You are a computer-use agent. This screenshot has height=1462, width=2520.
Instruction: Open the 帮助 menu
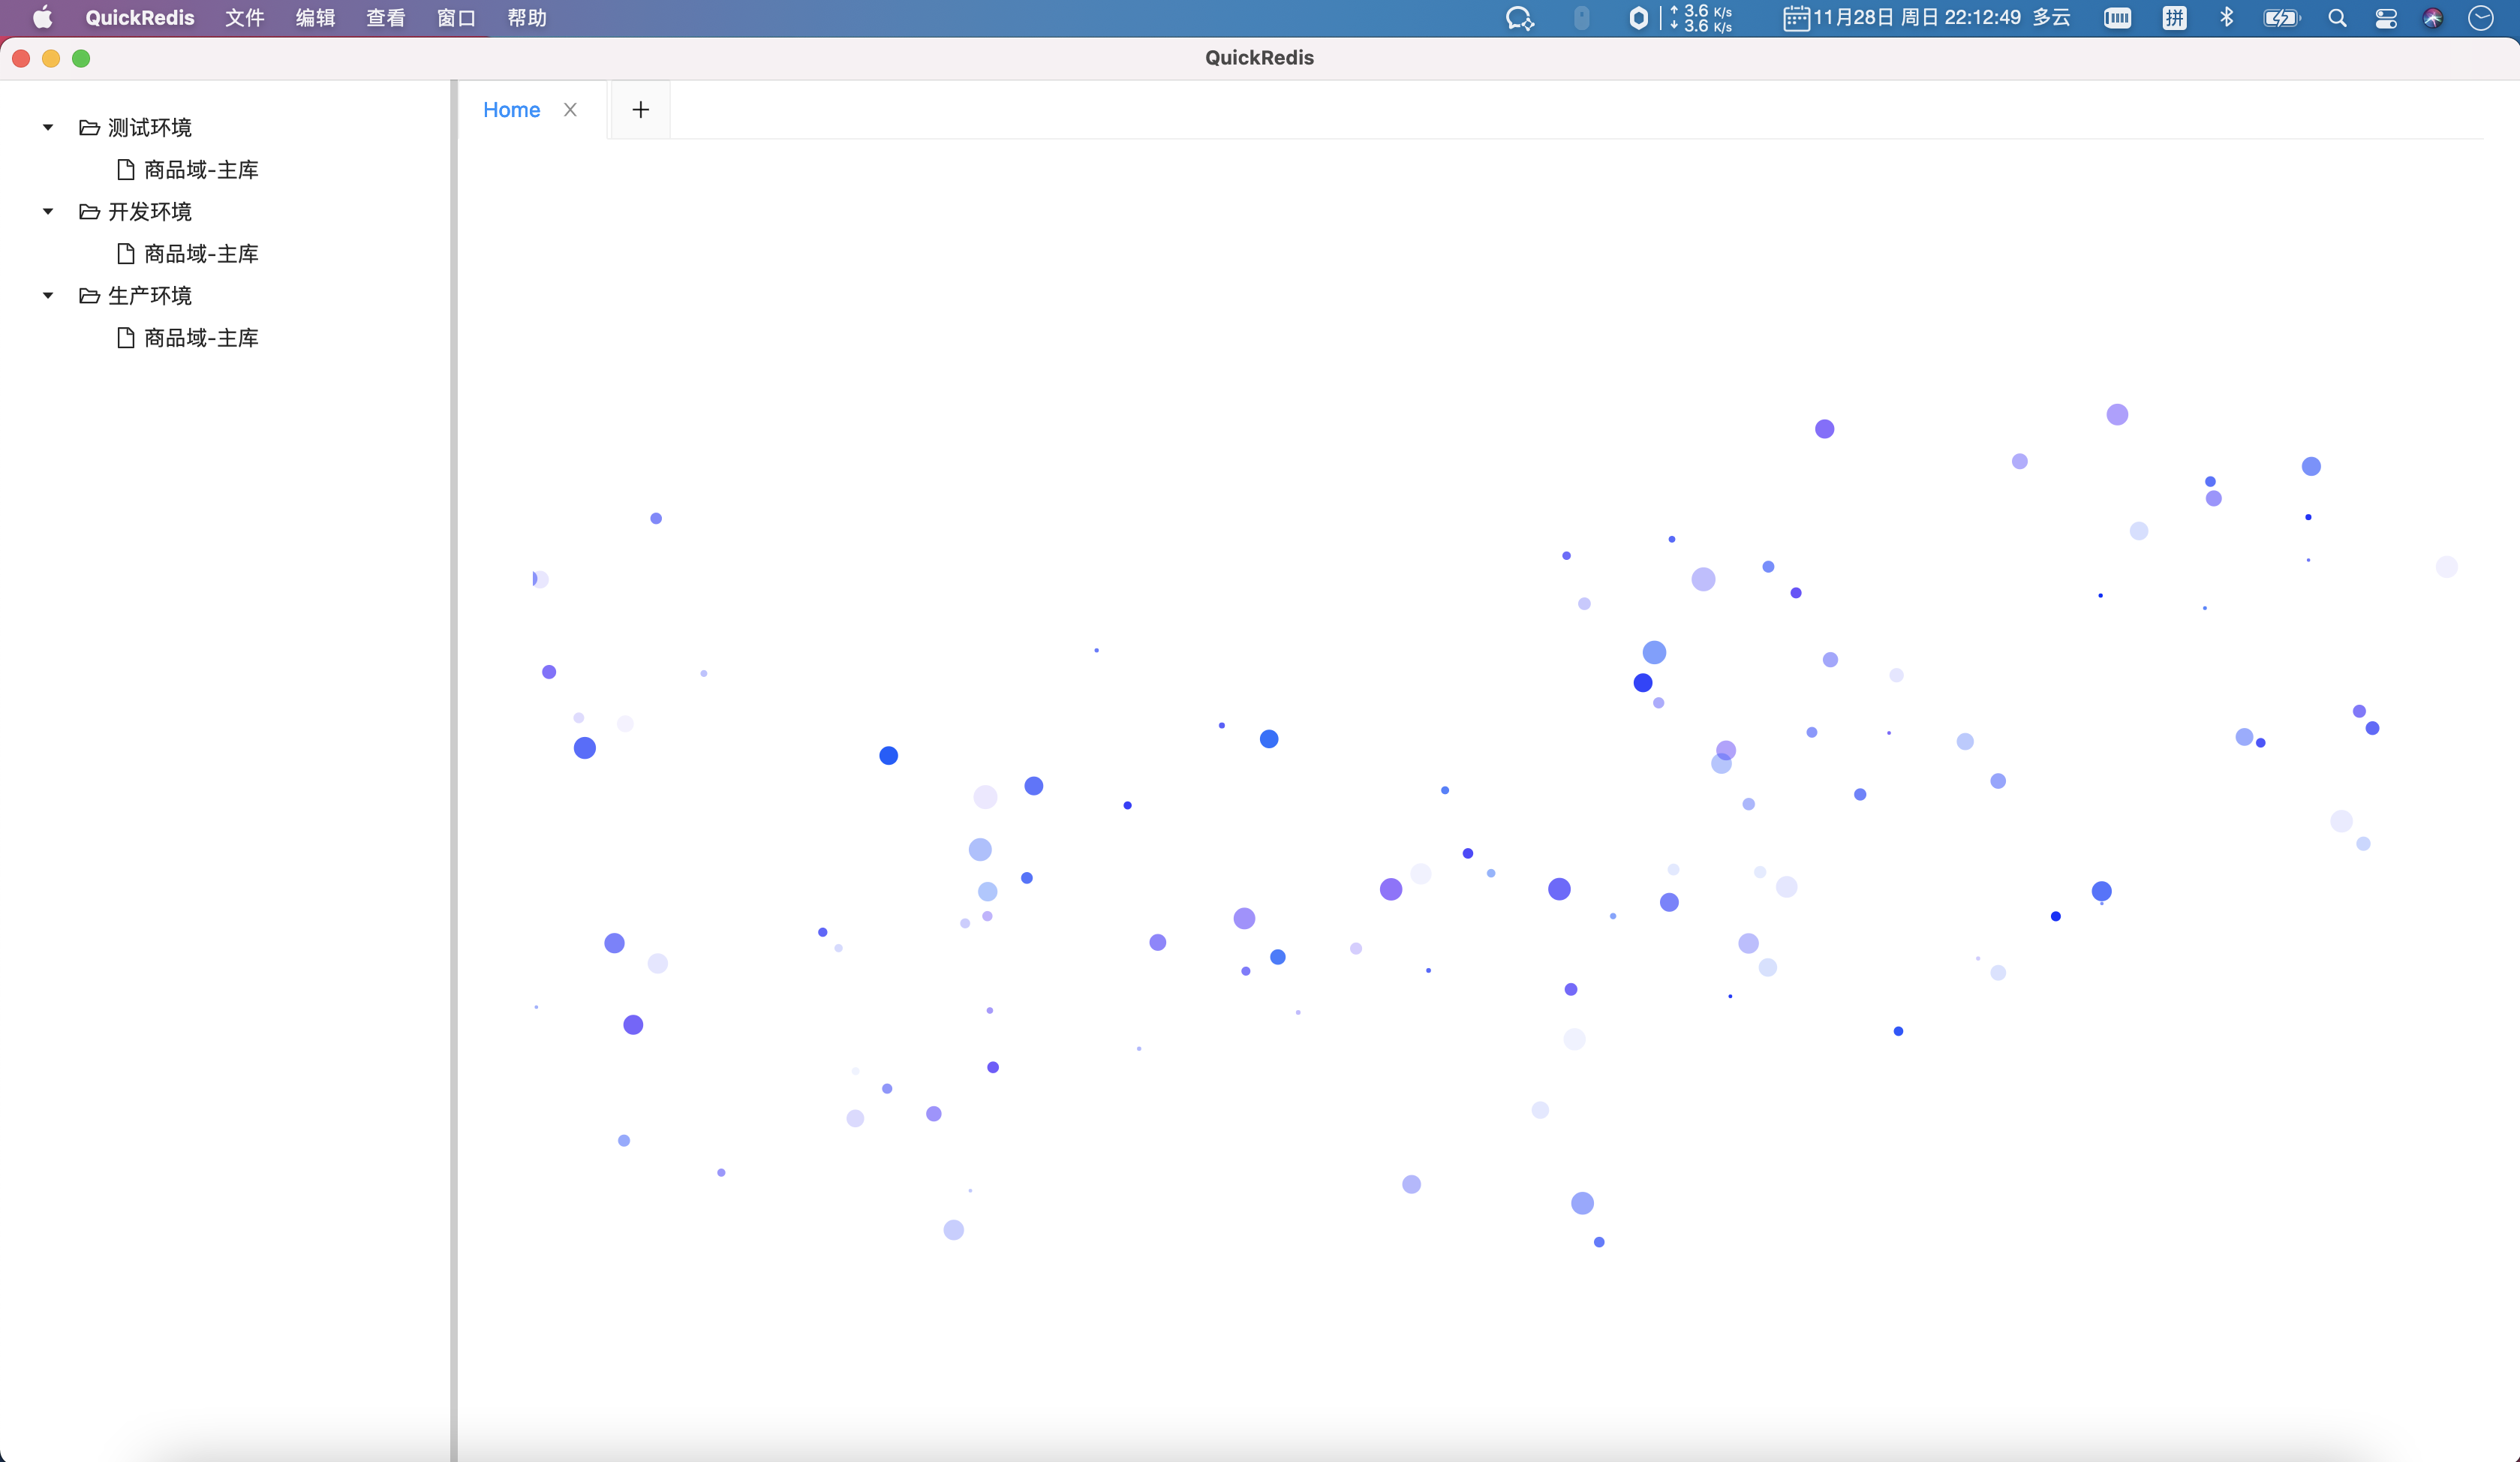(526, 18)
